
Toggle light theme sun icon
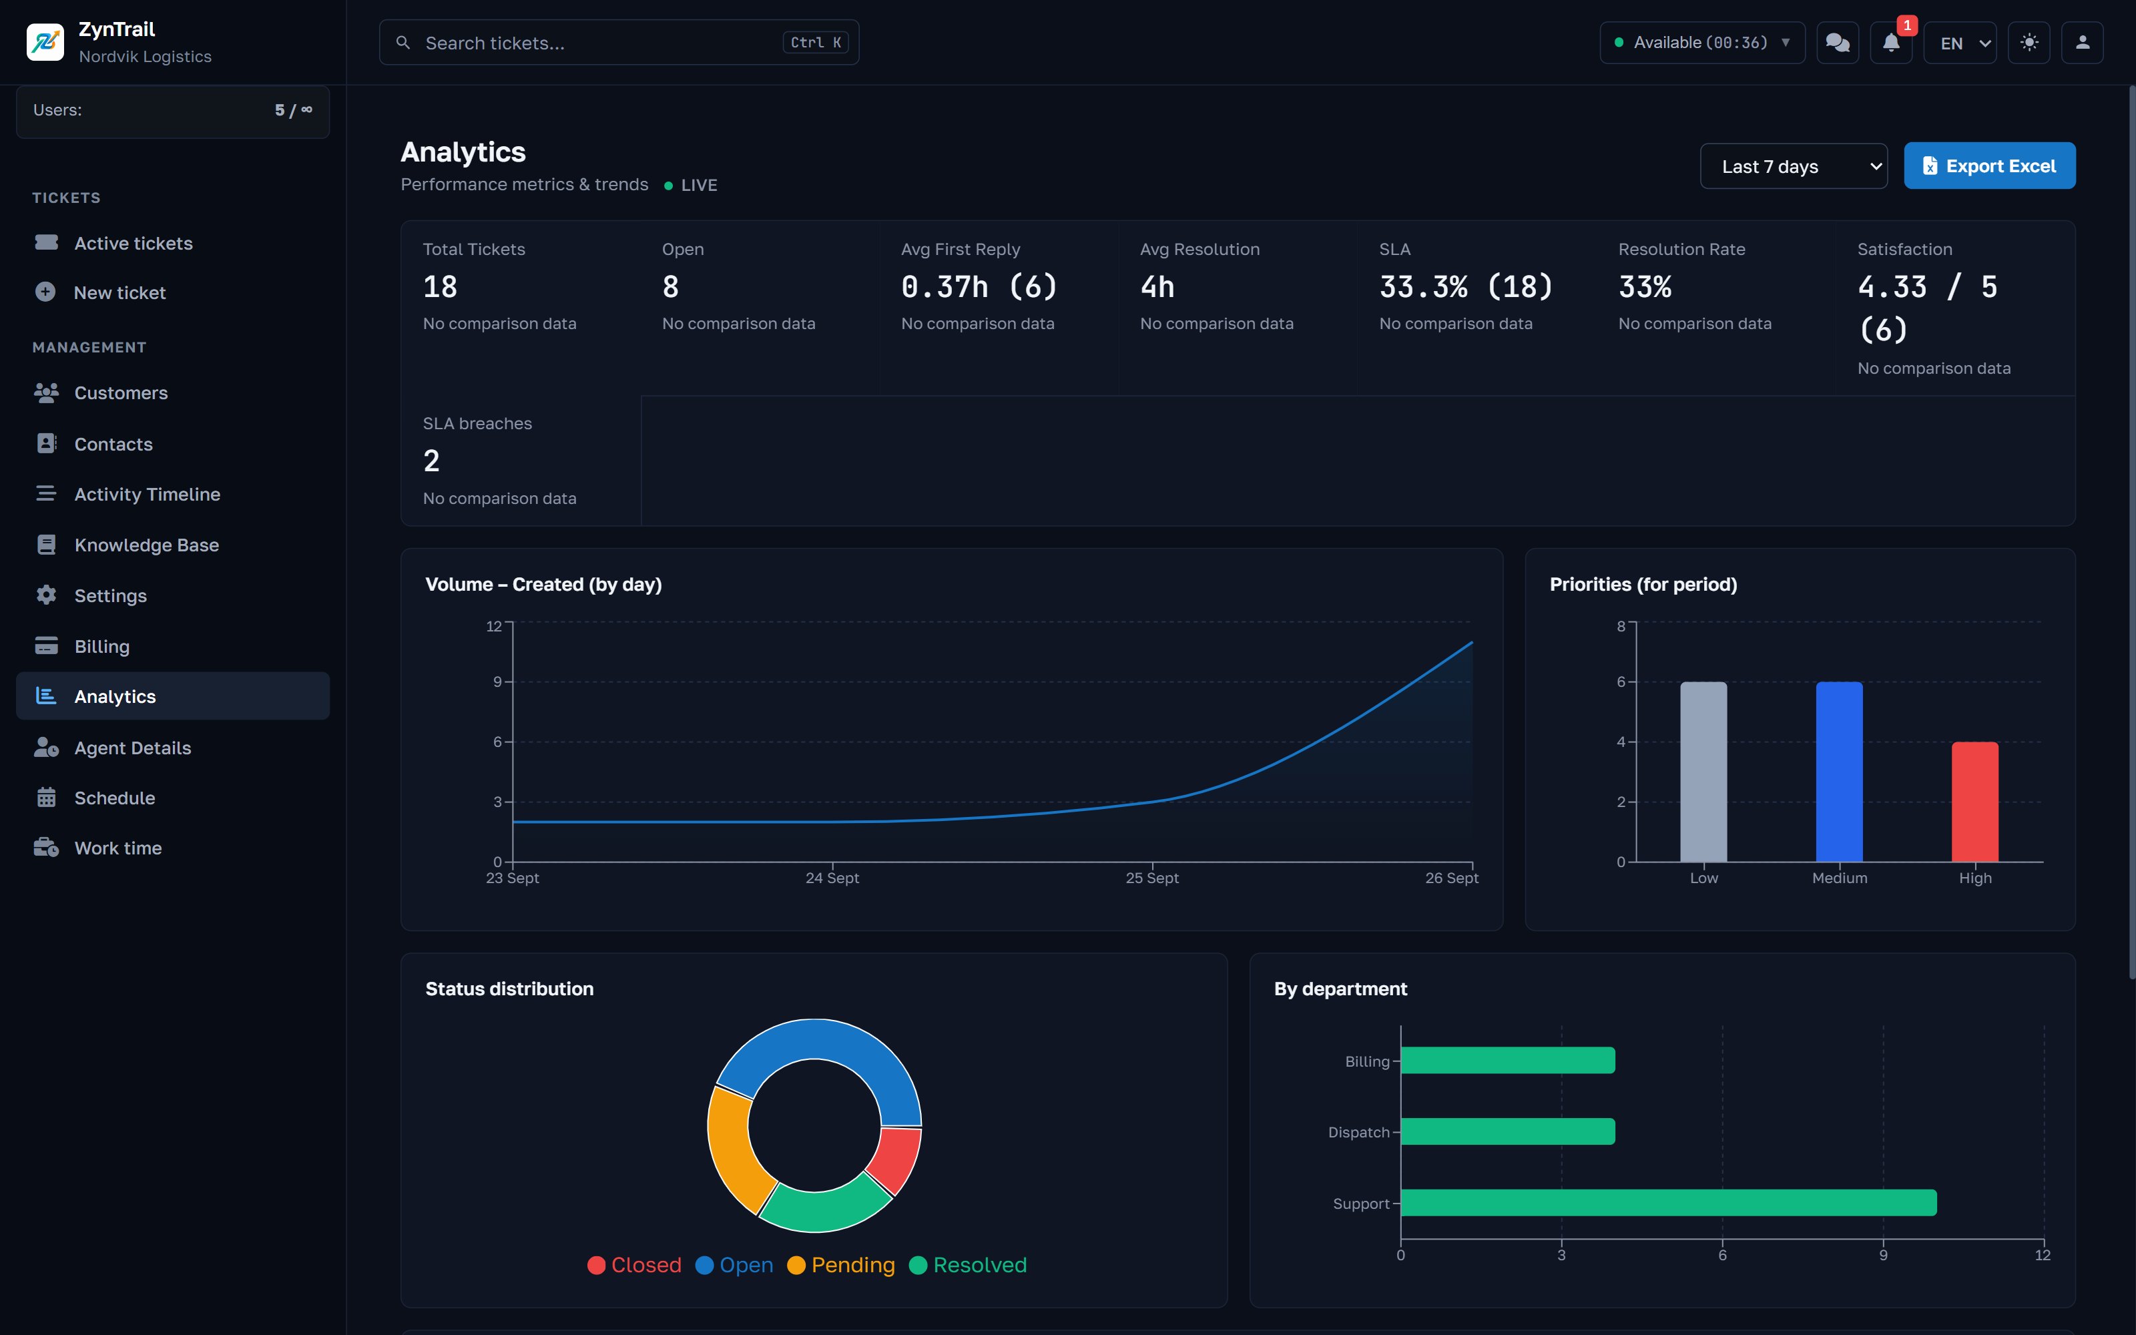[x=2029, y=42]
